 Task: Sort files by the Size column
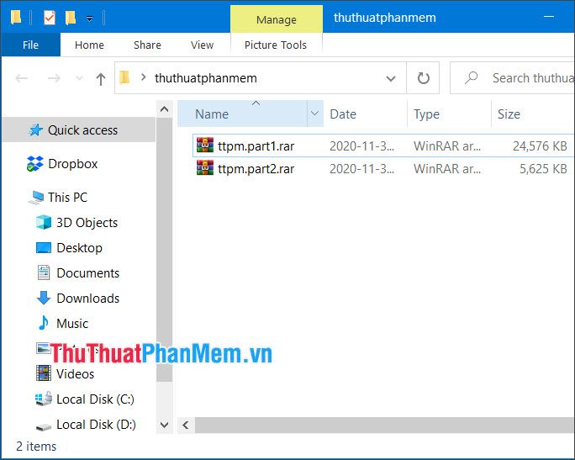pos(532,114)
